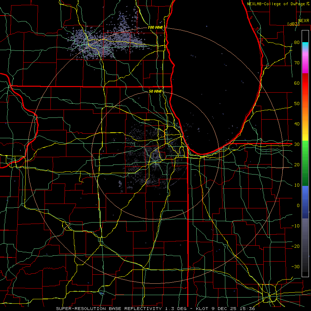311x311 pixels.
Task: Click the 20 value on dBZ scale
Action: [x=297, y=164]
